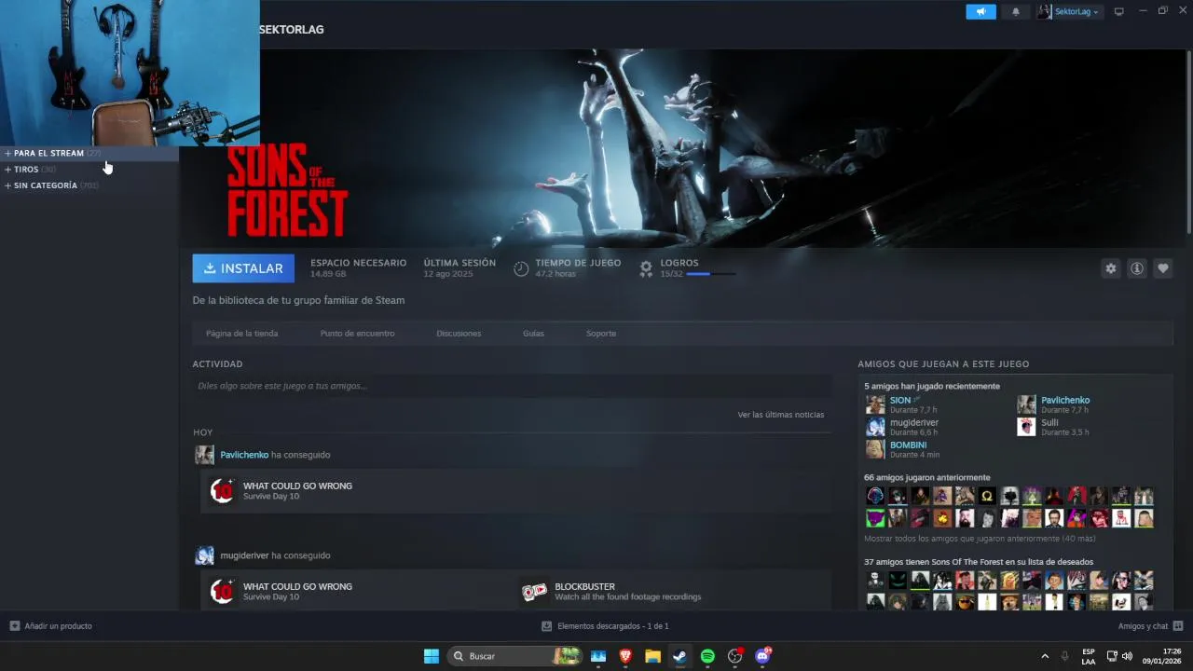Click the Blockbuster achievement icon
The height and width of the screenshot is (671, 1193).
(x=534, y=592)
